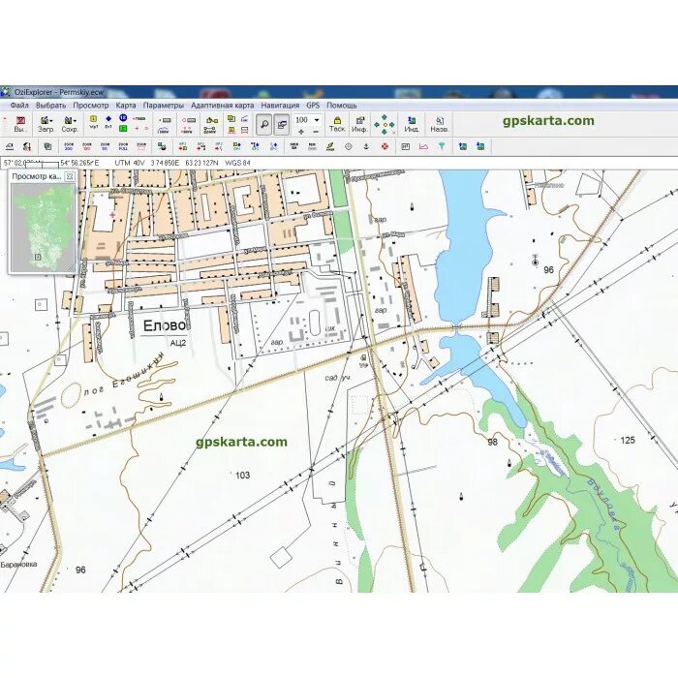
Task: Open the Параметры menu
Action: [164, 105]
